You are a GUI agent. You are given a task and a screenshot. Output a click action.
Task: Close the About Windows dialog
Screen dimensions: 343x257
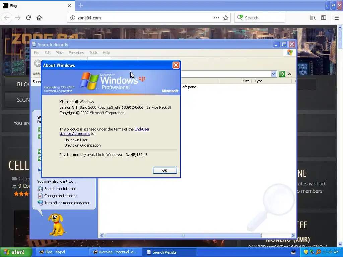tap(176, 65)
